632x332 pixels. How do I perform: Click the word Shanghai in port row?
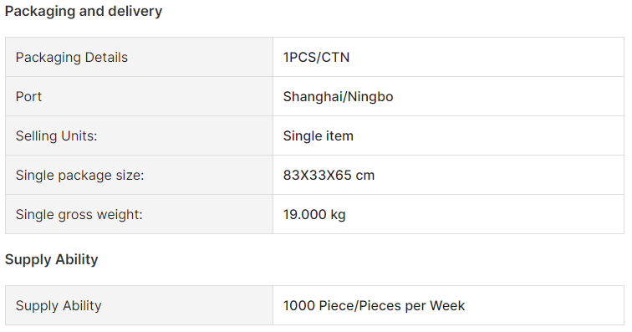(x=313, y=97)
